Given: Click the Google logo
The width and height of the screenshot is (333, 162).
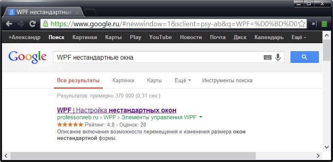Looking at the screenshot, I should (x=28, y=57).
